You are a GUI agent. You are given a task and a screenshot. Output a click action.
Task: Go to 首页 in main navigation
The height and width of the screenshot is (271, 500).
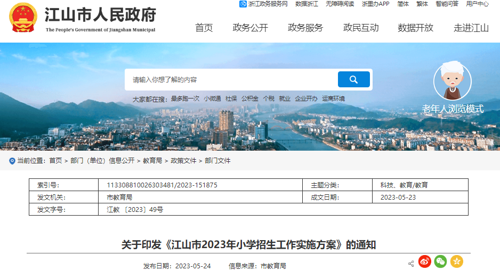tap(204, 28)
